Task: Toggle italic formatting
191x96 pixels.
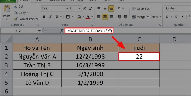Action: point(50,17)
